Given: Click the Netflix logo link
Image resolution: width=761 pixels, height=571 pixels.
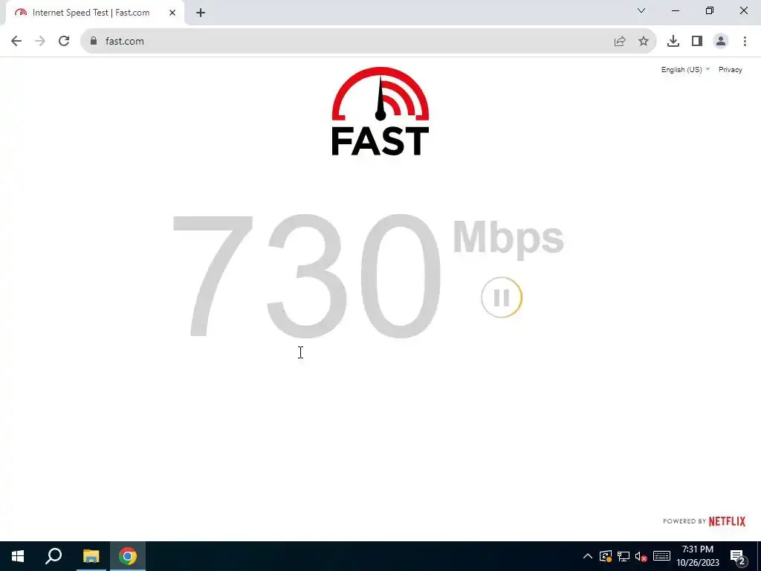Looking at the screenshot, I should [727, 521].
